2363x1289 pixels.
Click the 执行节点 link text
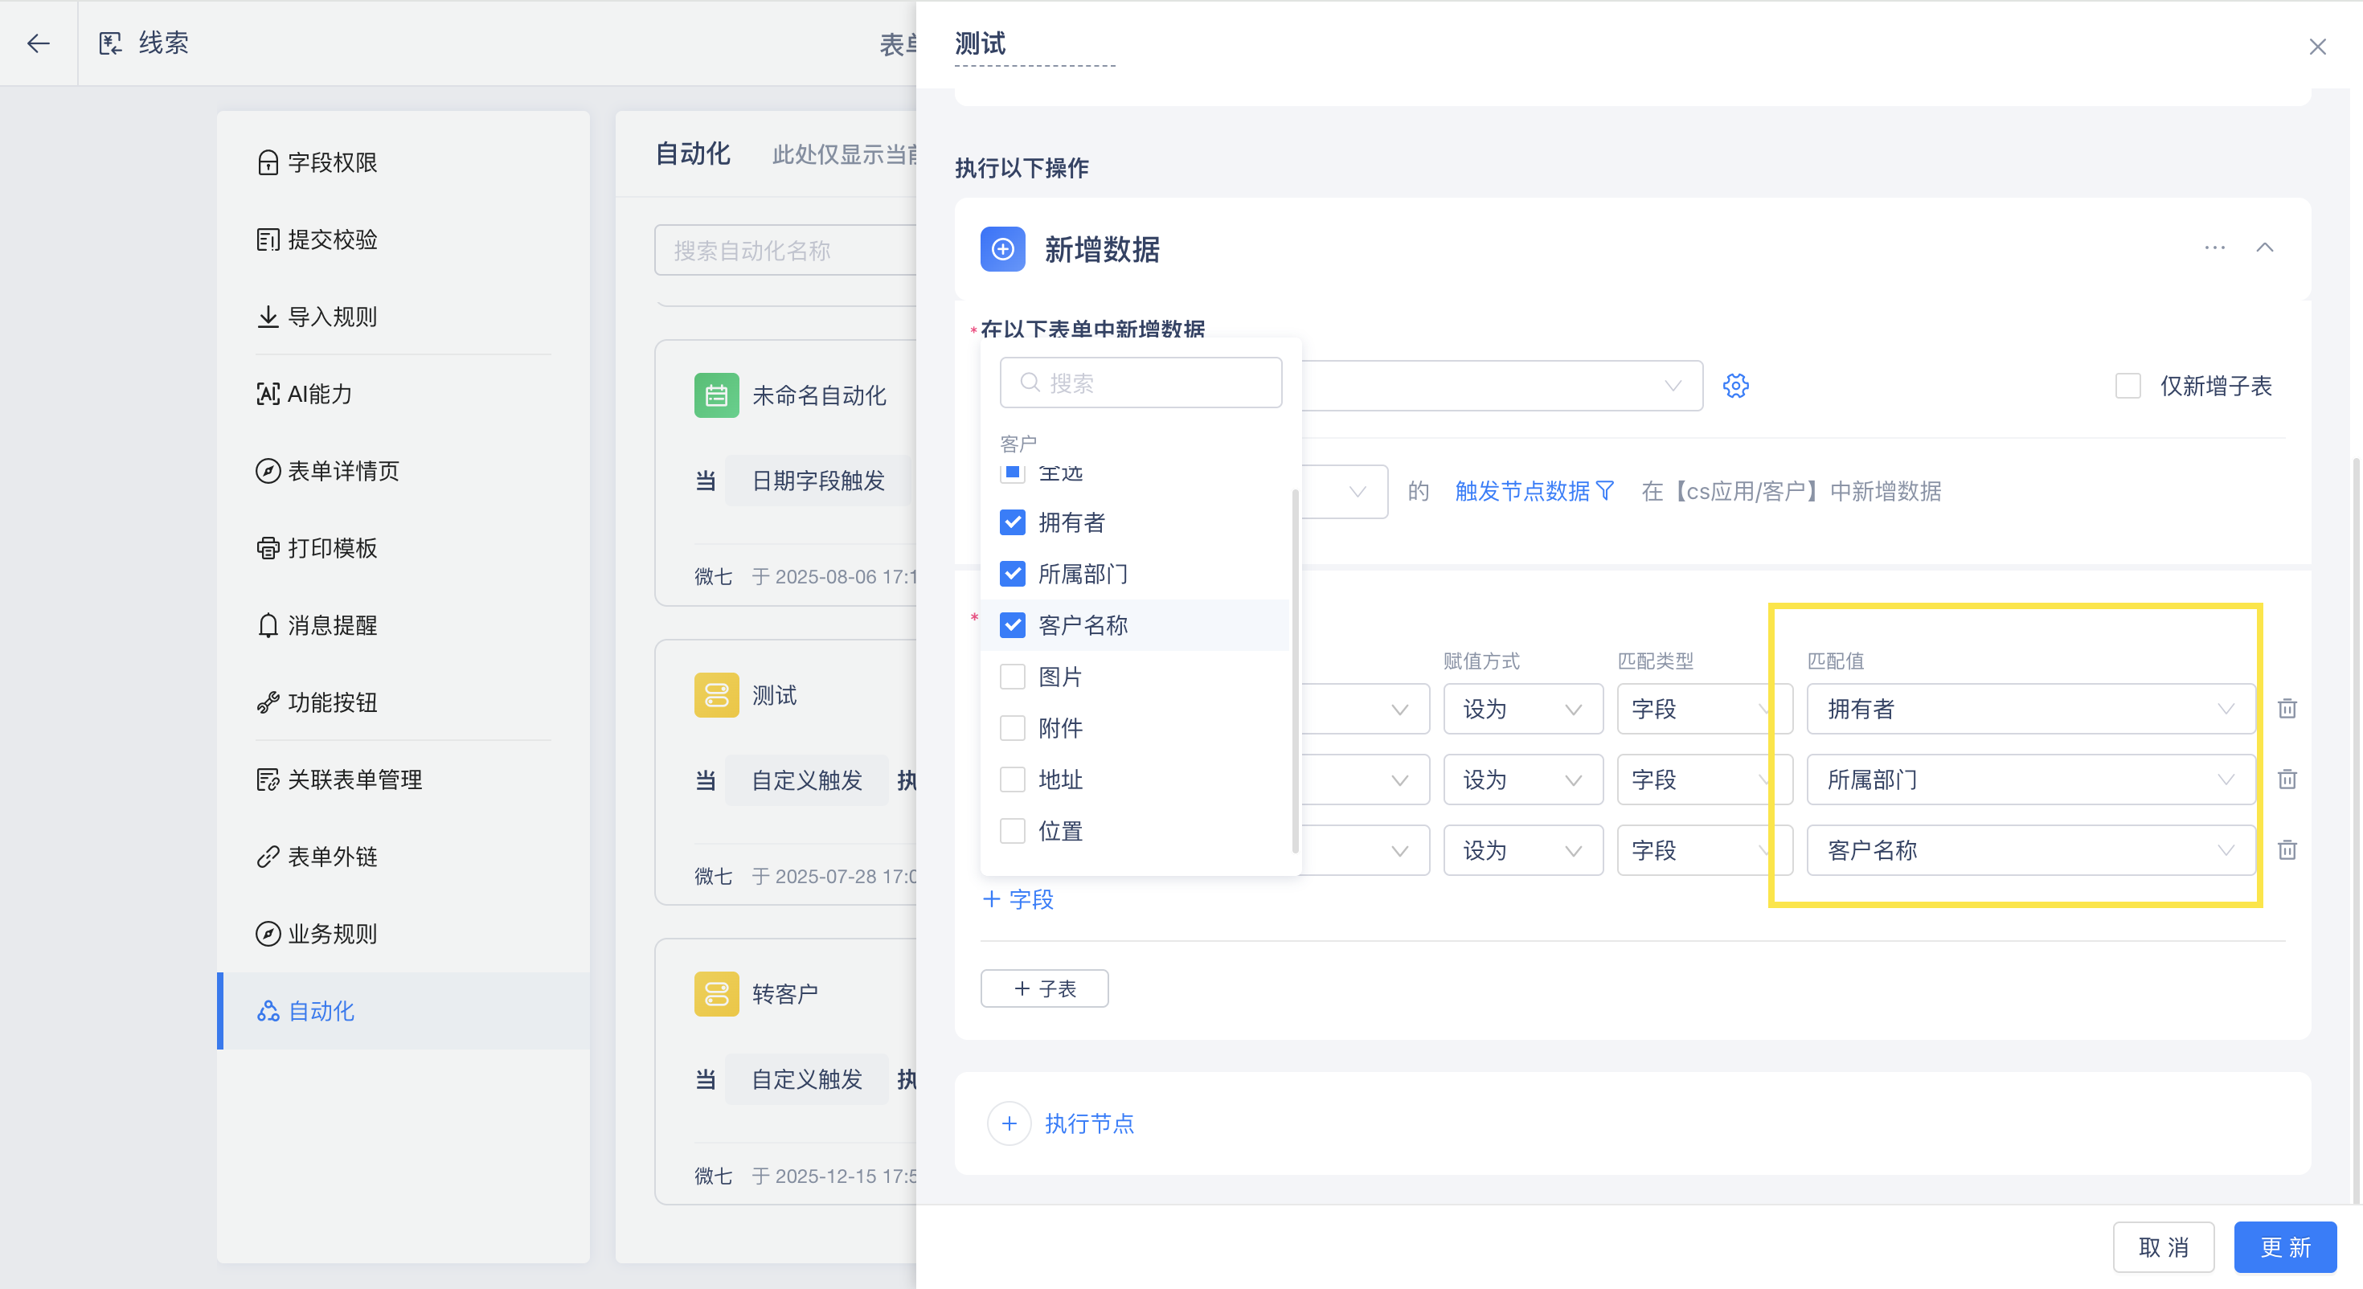1089,1123
